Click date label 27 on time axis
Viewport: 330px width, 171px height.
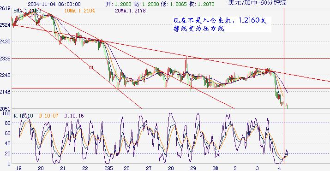coord(149,168)
